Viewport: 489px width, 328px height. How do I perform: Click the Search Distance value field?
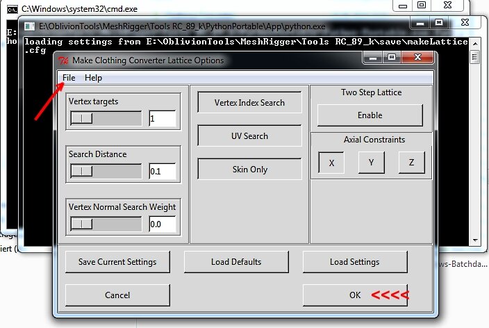[162, 171]
